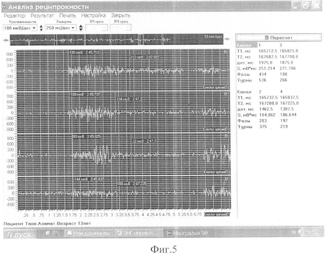Open the Печать menu
The image size is (325, 254).
pyautogui.click(x=67, y=15)
